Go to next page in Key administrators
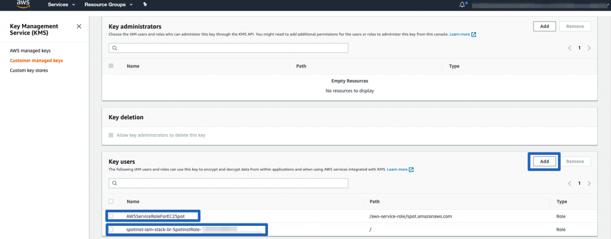The height and width of the screenshot is (239, 611). [x=589, y=48]
